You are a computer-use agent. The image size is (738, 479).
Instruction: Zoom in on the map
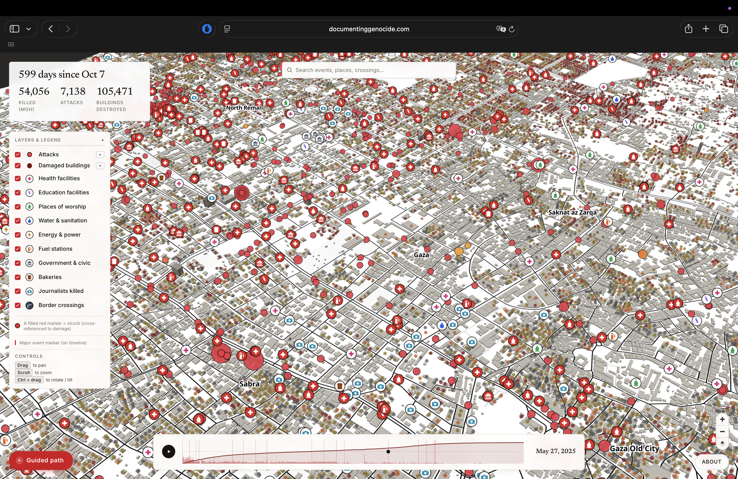pyautogui.click(x=722, y=419)
